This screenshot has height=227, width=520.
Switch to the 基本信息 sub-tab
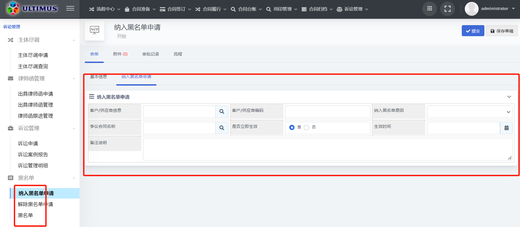pyautogui.click(x=98, y=77)
